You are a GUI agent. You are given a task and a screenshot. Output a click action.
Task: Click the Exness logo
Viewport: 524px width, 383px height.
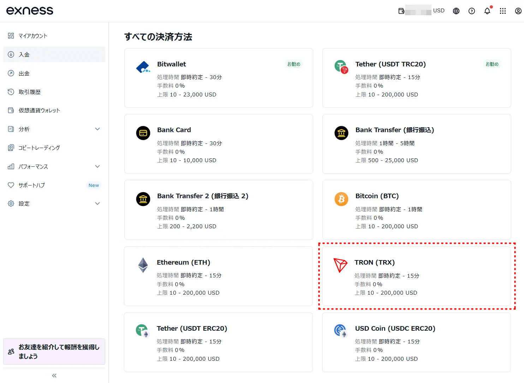[30, 11]
